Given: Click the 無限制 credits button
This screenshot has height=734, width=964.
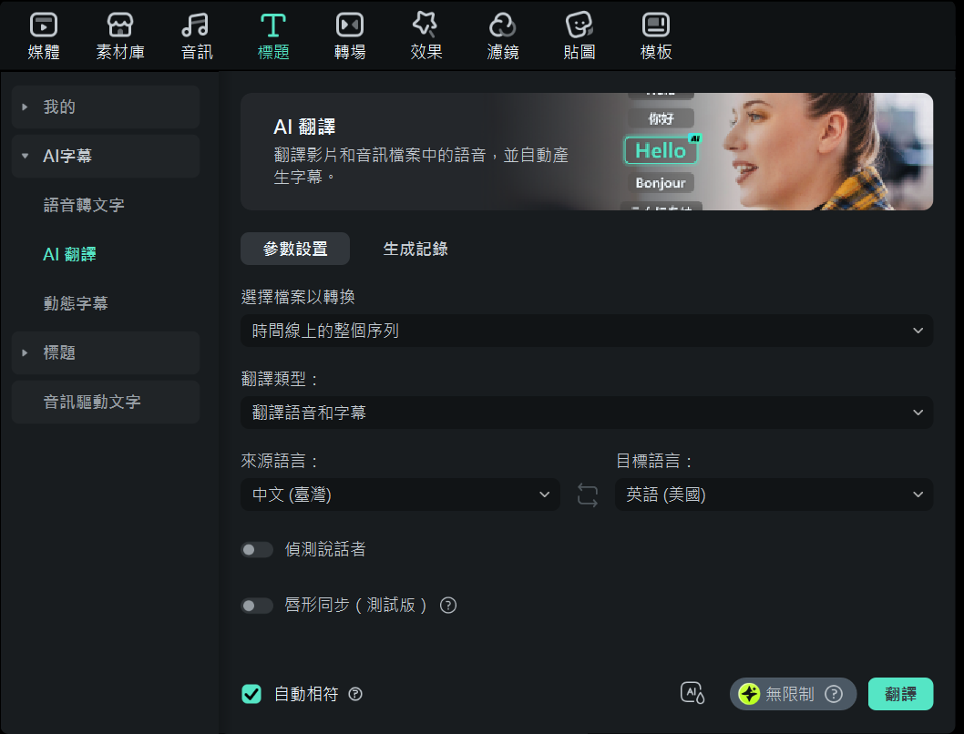Looking at the screenshot, I should (792, 694).
